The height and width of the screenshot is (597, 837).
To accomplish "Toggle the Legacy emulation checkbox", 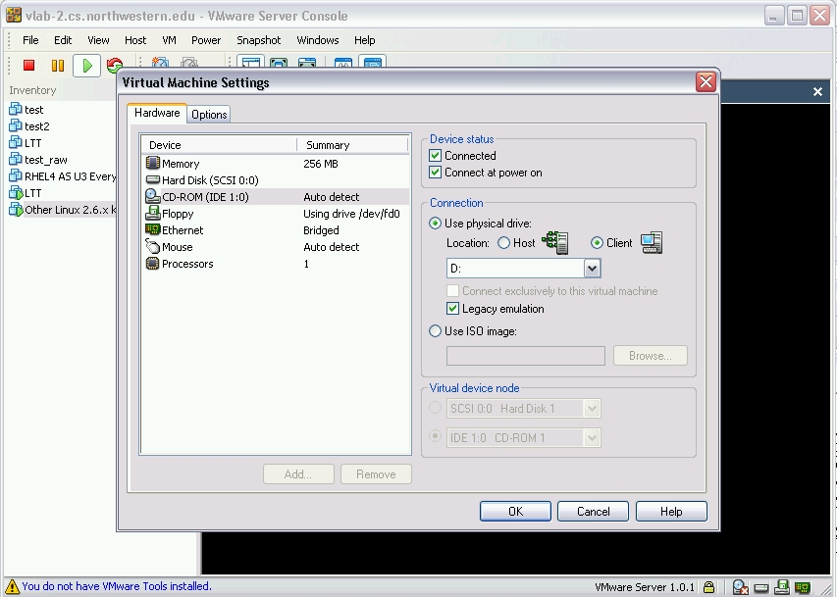I will click(452, 309).
